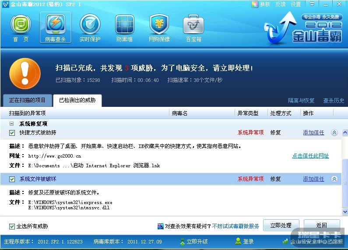
Task: Click the scrollbar down arrow
Action: click(345, 211)
